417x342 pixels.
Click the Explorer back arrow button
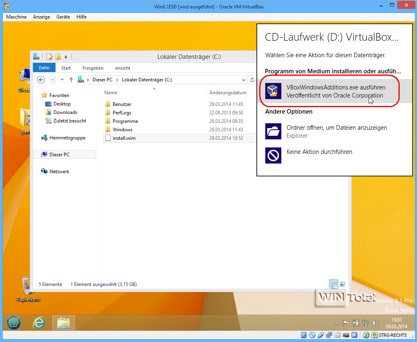(41, 80)
